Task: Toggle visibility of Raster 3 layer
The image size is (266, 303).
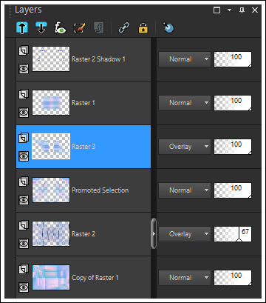Action: (24, 156)
